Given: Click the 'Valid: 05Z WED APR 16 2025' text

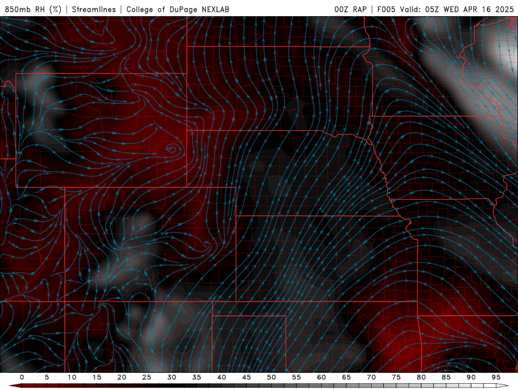Looking at the screenshot, I should (x=457, y=9).
